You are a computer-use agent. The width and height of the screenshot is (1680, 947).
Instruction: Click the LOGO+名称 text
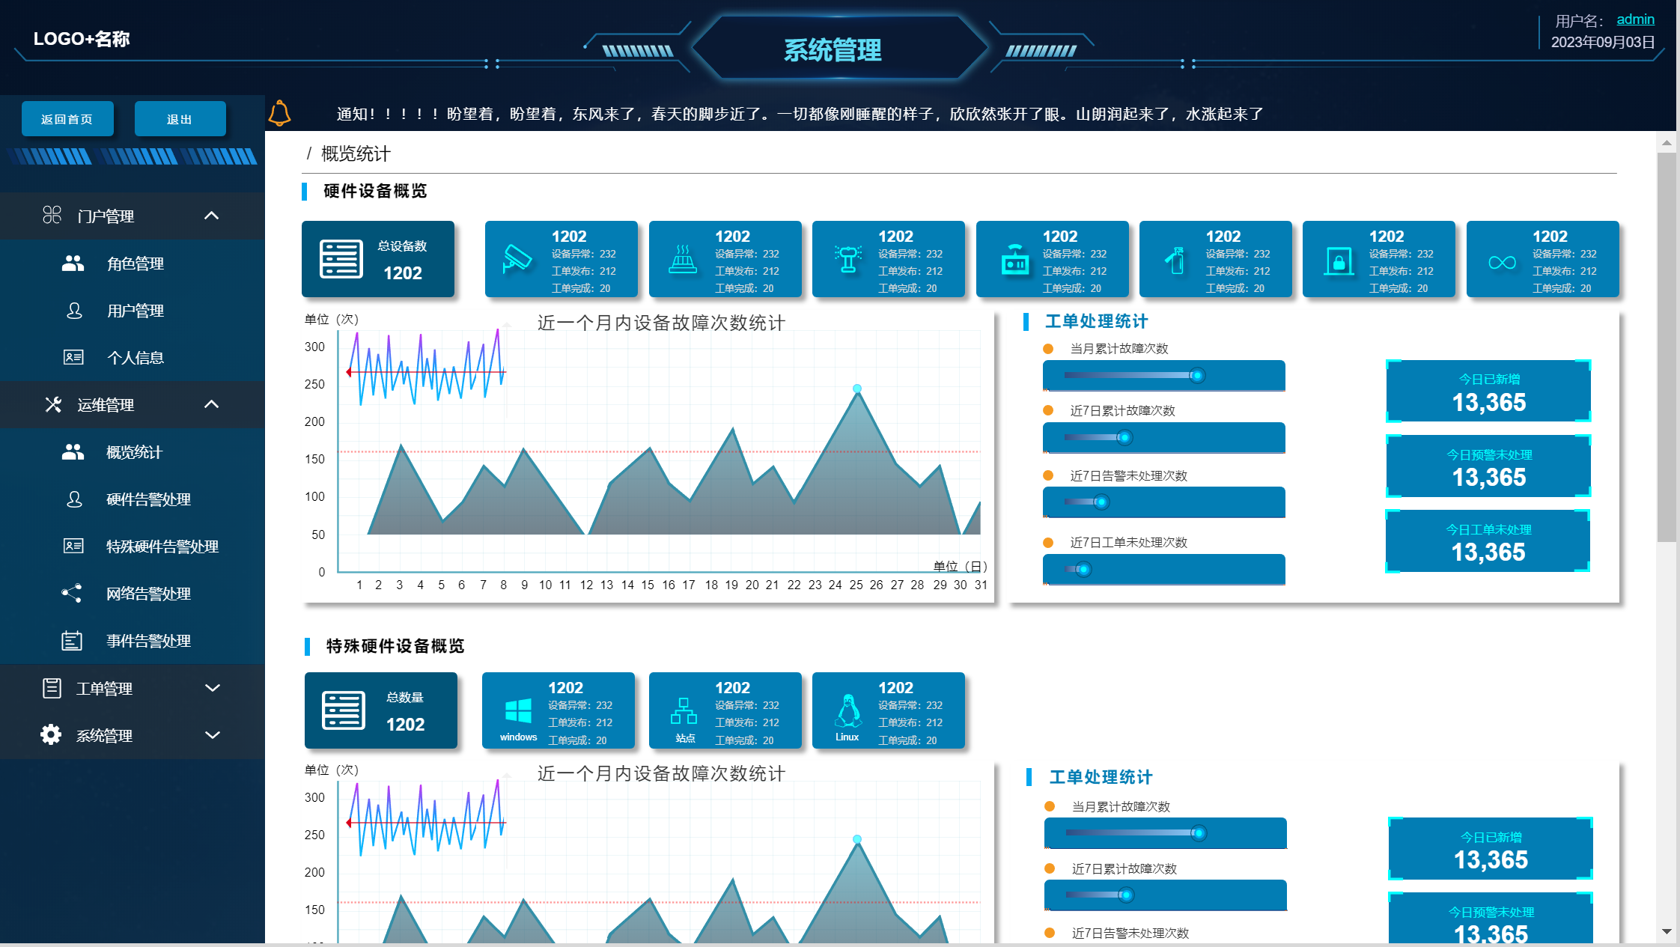82,39
